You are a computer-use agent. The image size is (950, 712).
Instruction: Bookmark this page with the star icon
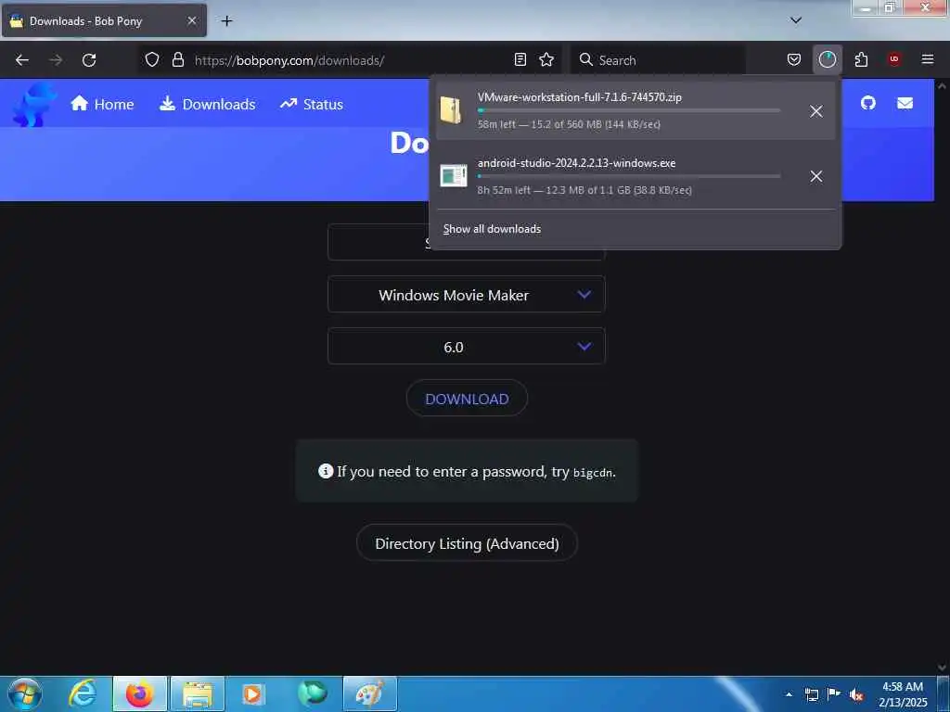546,59
